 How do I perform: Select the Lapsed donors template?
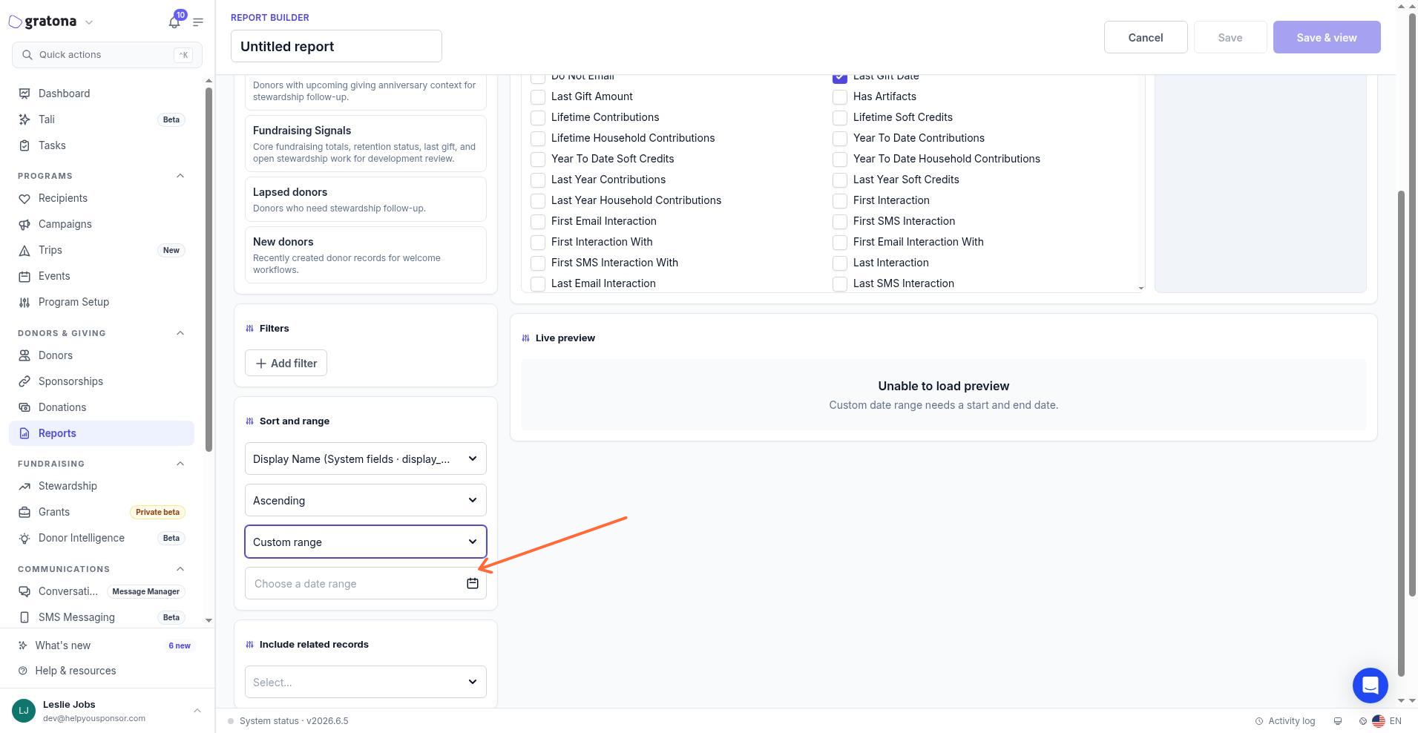pos(366,199)
